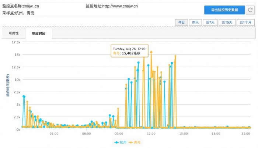
Task: Click the 杭州 first data point near 6.5k
Action: [x=24, y=96]
